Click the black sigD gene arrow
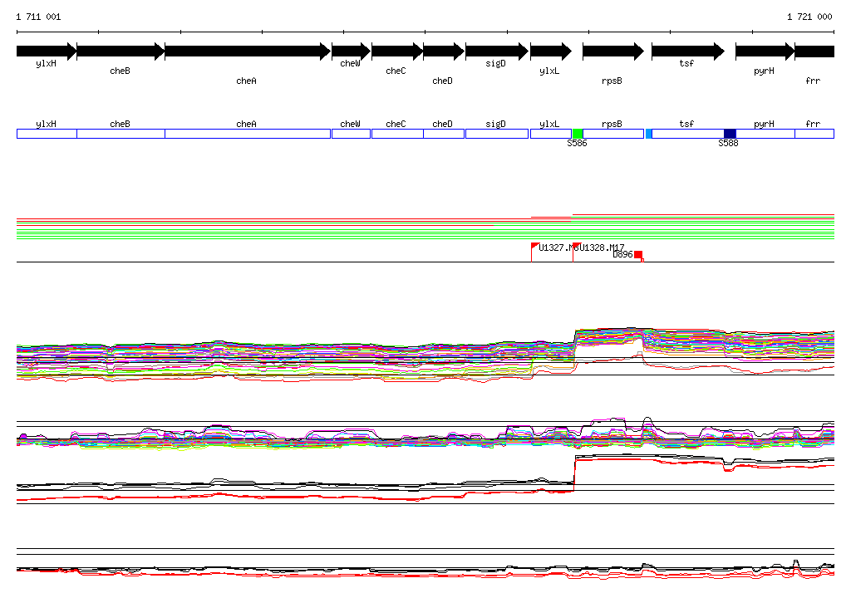The height and width of the screenshot is (593, 851). click(497, 51)
